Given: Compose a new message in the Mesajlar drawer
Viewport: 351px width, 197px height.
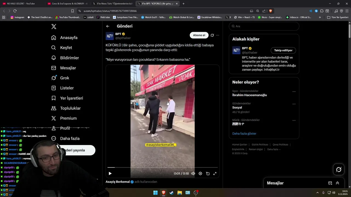Looking at the screenshot, I should [x=330, y=183].
